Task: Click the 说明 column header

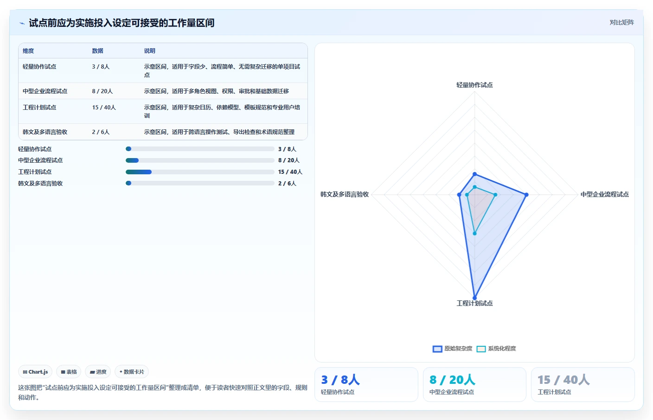Action: click(x=149, y=51)
